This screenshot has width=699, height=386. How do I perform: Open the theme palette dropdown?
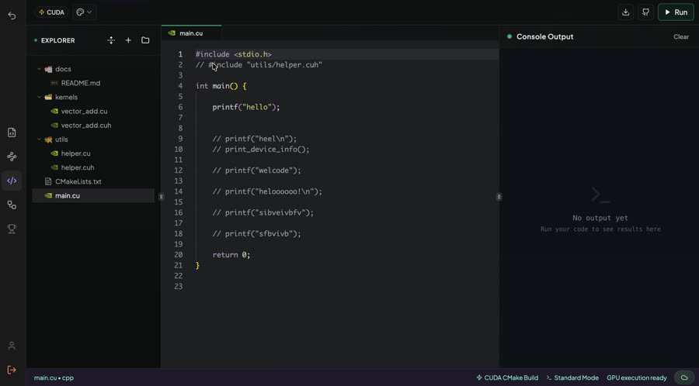tap(84, 12)
